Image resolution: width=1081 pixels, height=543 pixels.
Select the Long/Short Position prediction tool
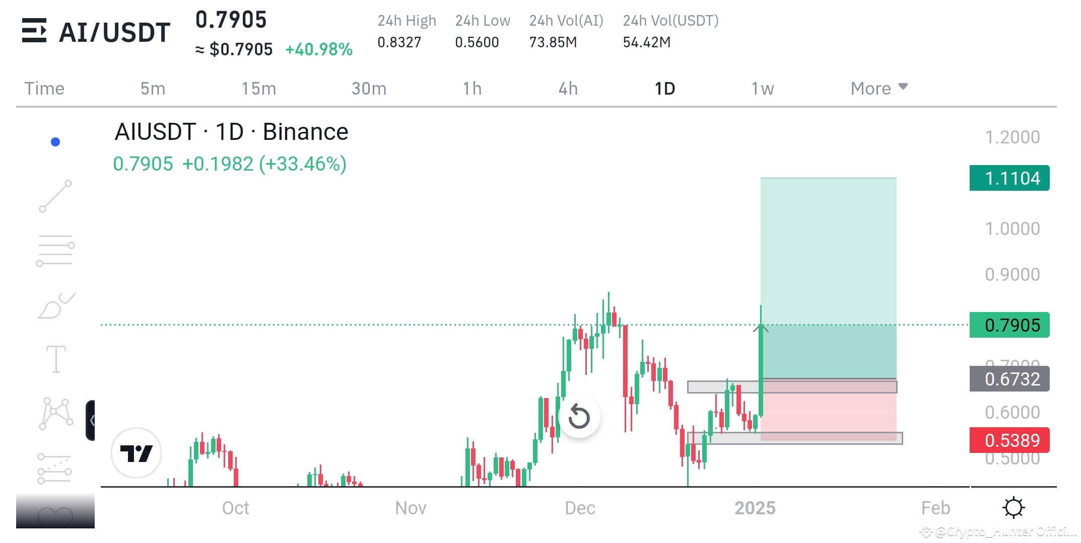55,468
